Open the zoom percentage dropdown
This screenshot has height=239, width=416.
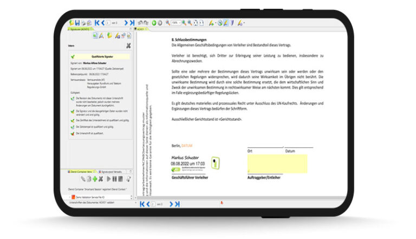click(x=180, y=23)
